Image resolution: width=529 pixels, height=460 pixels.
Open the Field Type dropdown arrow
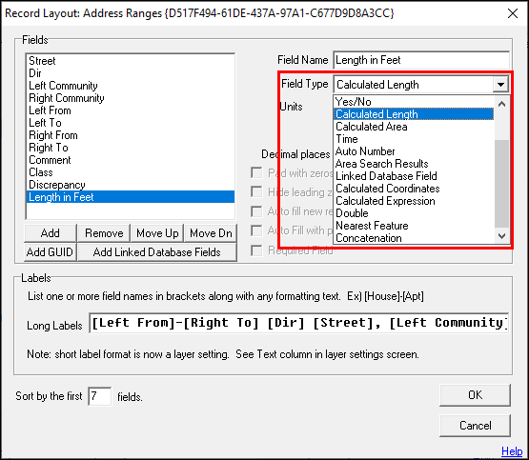click(500, 84)
